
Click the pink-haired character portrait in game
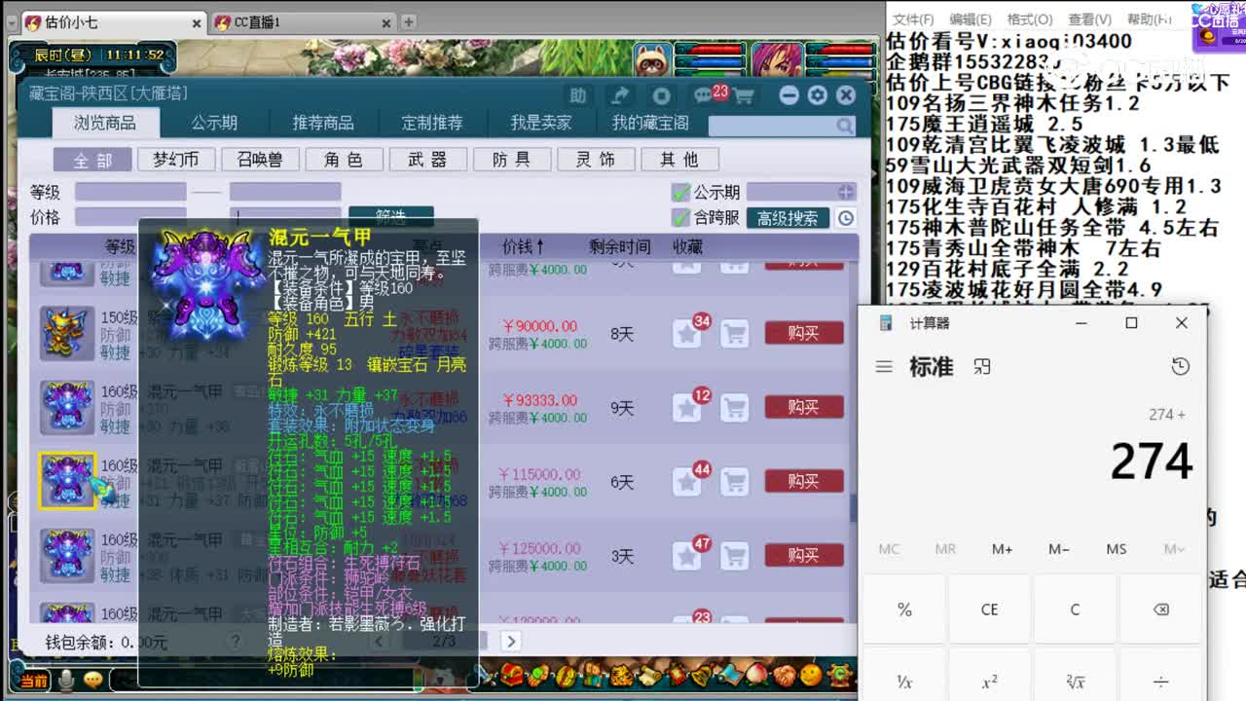tap(776, 60)
